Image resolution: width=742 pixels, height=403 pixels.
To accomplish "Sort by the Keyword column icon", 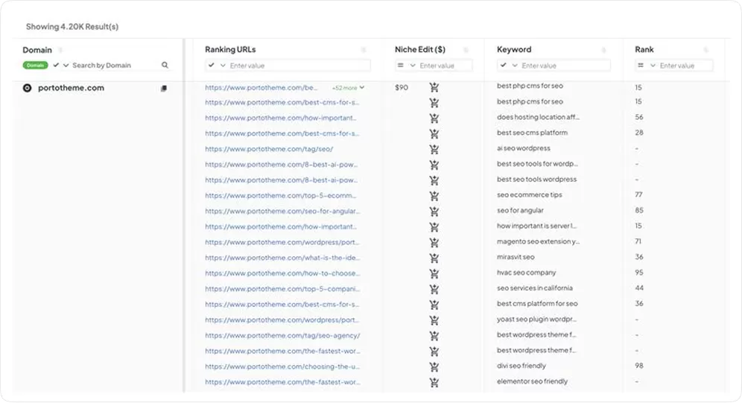I will coord(603,50).
